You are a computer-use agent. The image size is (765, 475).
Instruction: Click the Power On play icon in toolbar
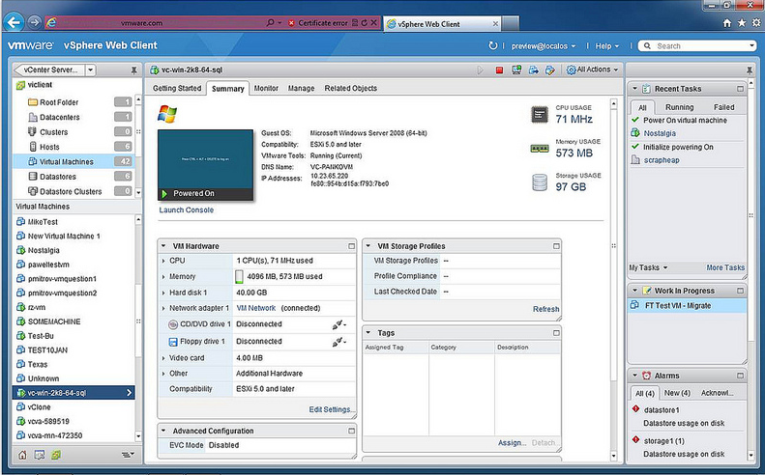pyautogui.click(x=481, y=70)
